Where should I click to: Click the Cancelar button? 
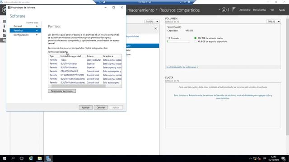(x=101, y=108)
